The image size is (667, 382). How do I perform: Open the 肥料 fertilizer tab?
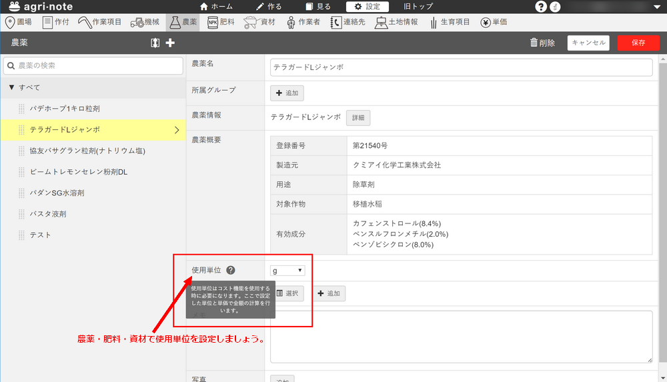221,22
